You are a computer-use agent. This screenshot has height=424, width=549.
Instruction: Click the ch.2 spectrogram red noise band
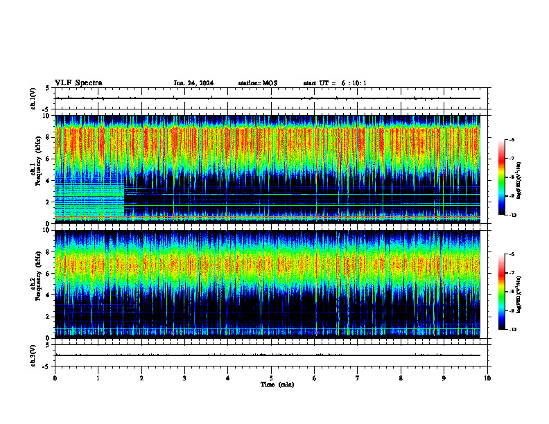pyautogui.click(x=268, y=264)
